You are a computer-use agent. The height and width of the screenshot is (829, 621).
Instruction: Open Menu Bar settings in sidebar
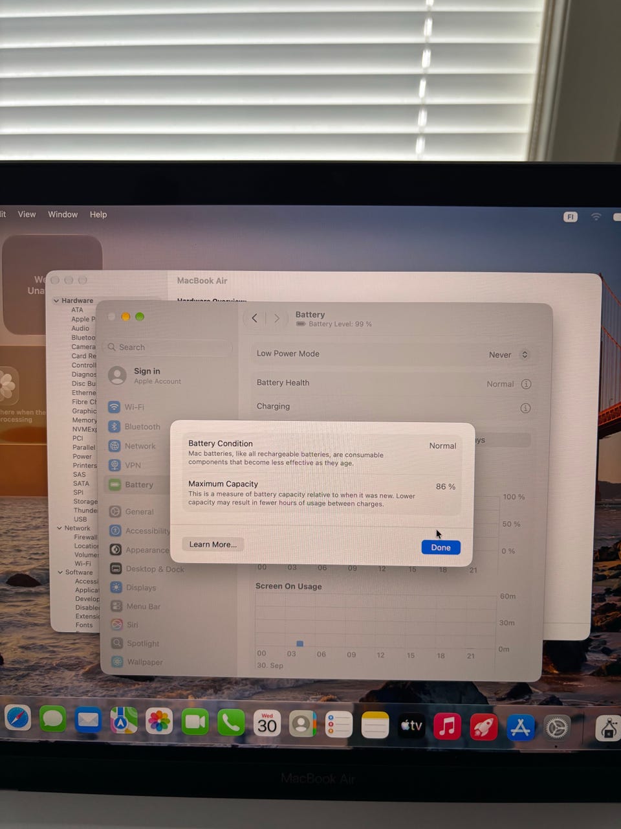pos(136,606)
